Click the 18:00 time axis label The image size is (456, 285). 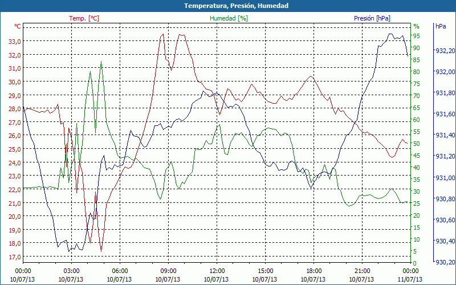[314, 271]
